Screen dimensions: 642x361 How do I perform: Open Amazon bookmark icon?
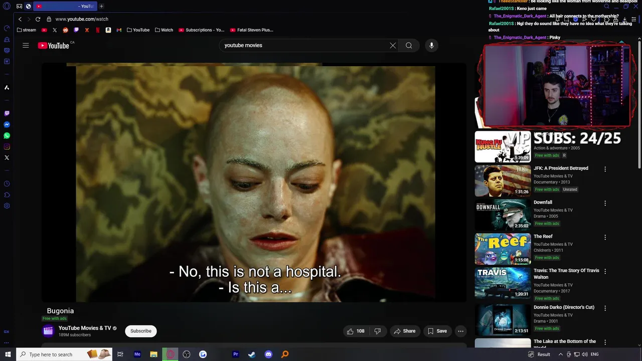108,30
